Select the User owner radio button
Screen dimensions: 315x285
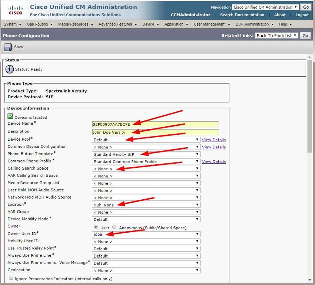click(x=96, y=227)
